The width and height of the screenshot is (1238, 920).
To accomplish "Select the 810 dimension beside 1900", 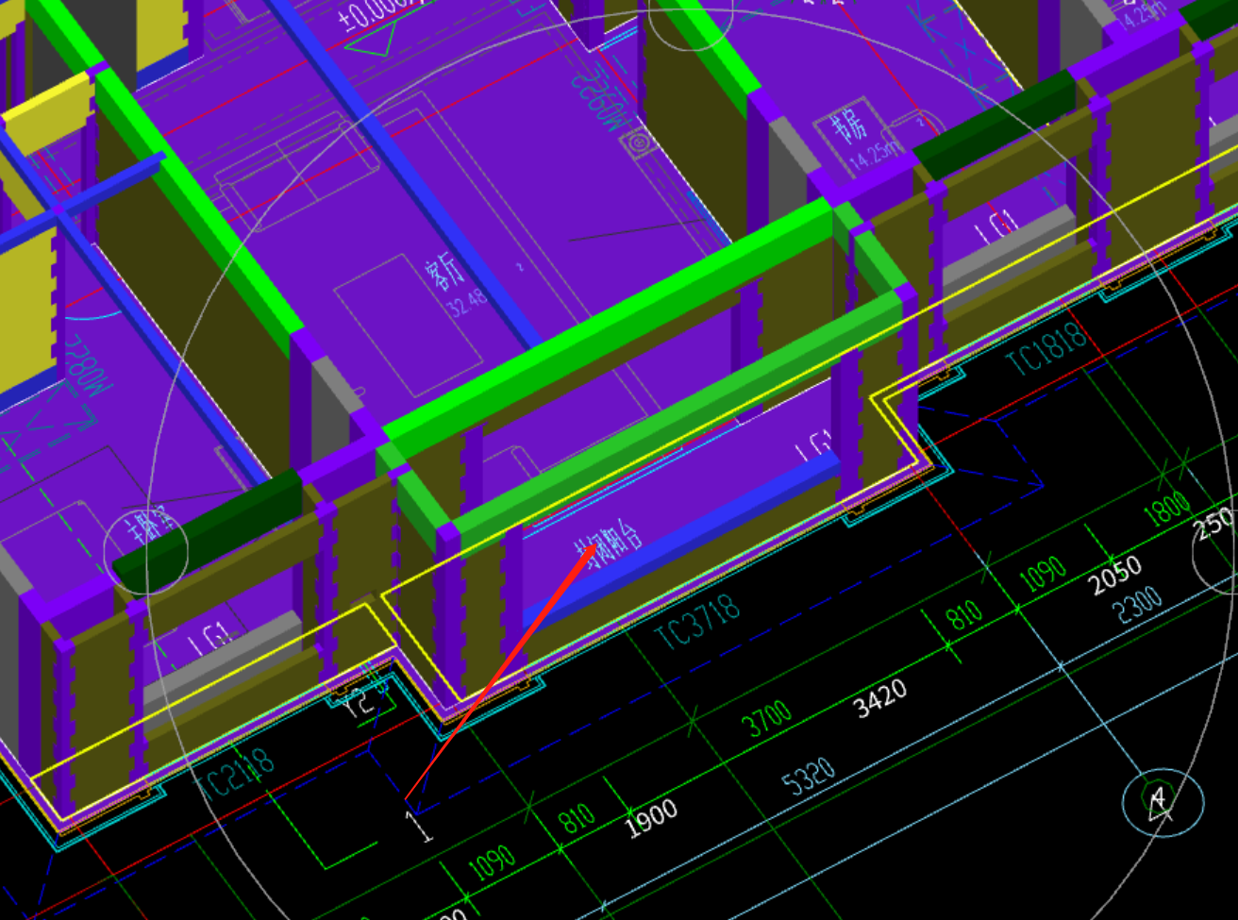I will click(577, 818).
